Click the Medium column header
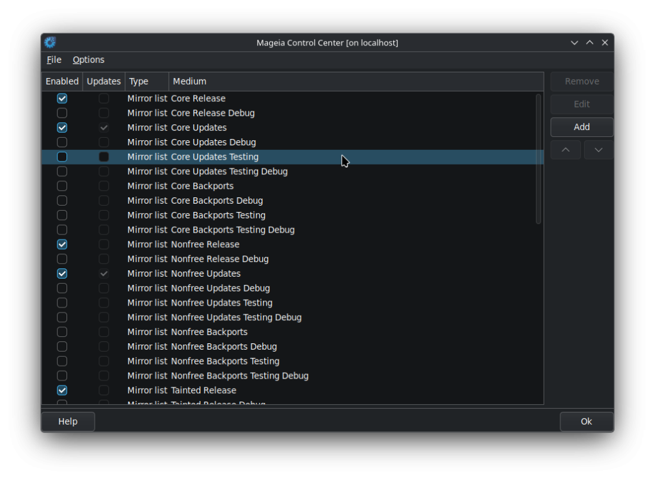The width and height of the screenshot is (655, 481). 356,81
